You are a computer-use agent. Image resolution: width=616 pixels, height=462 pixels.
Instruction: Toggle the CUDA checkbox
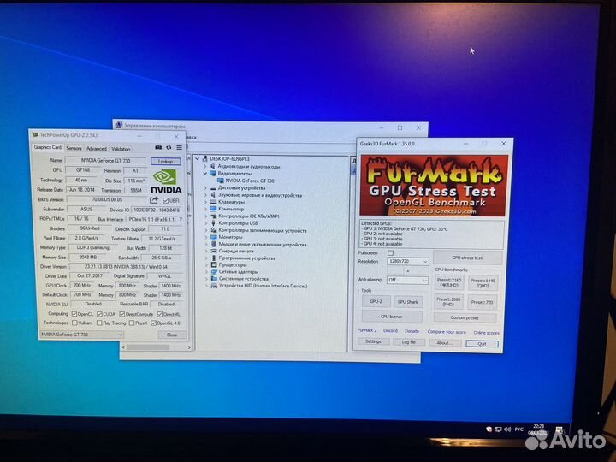99,314
